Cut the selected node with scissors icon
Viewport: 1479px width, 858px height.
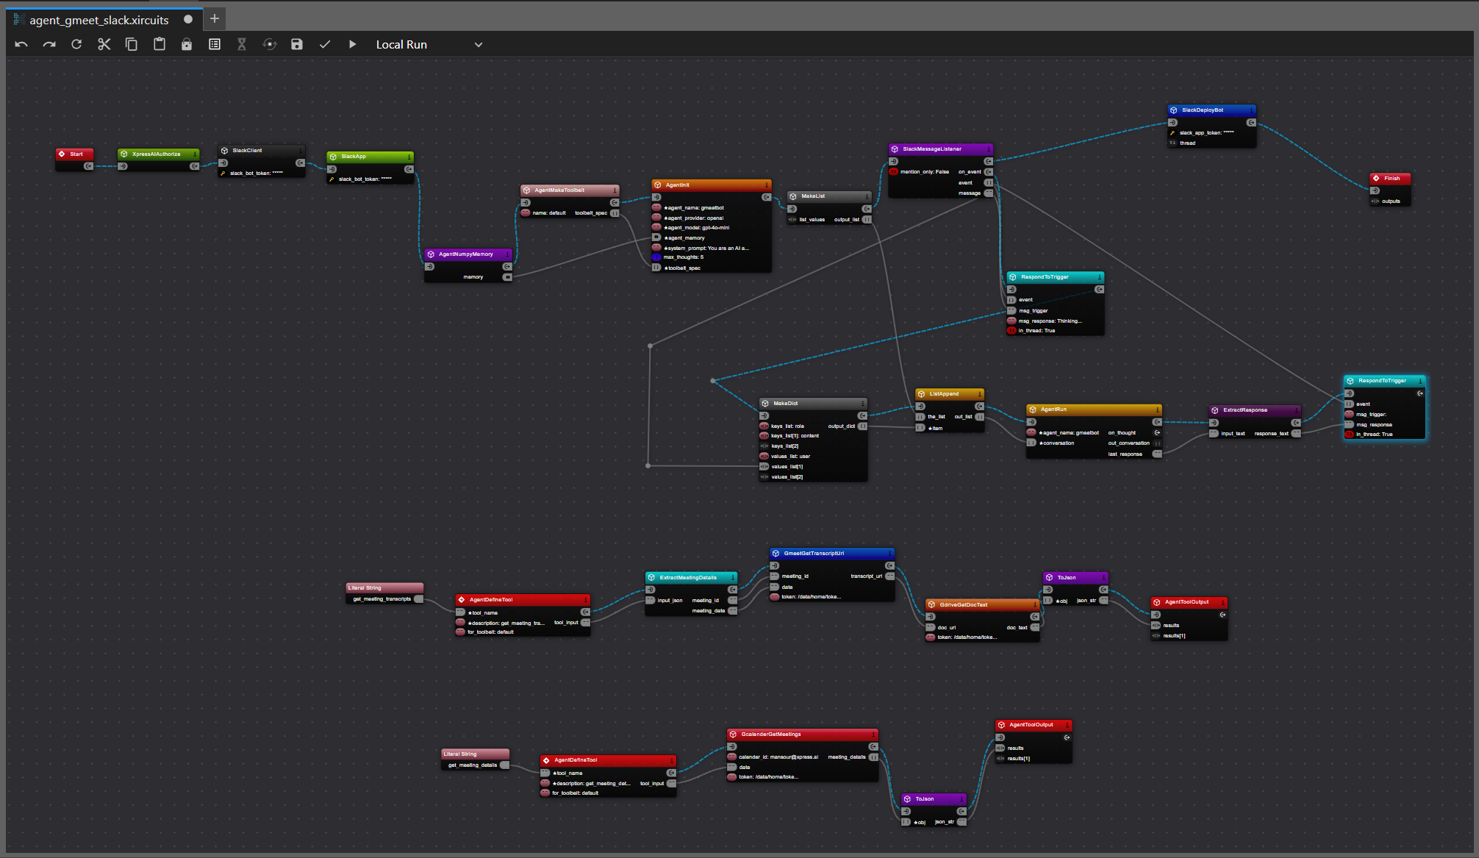click(x=104, y=44)
